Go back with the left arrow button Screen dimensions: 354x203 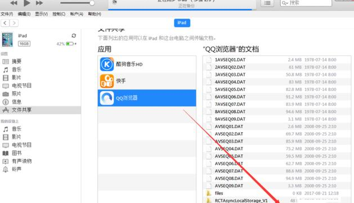tap(5, 23)
